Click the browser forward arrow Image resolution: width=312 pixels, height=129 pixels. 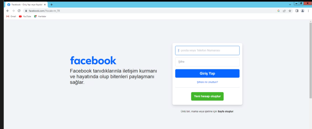[13, 11]
